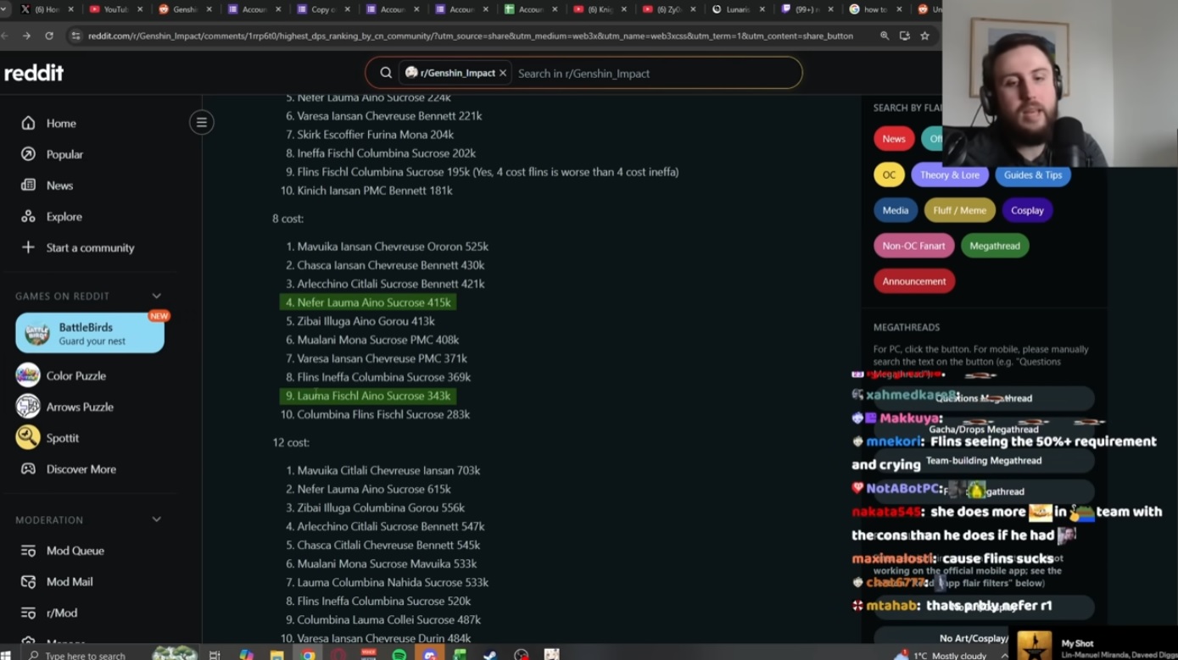Click the browser zoom magnifier icon
Image resolution: width=1178 pixels, height=660 pixels.
[885, 36]
